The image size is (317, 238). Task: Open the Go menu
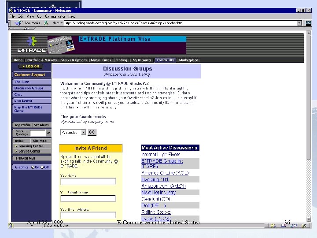tap(39, 16)
